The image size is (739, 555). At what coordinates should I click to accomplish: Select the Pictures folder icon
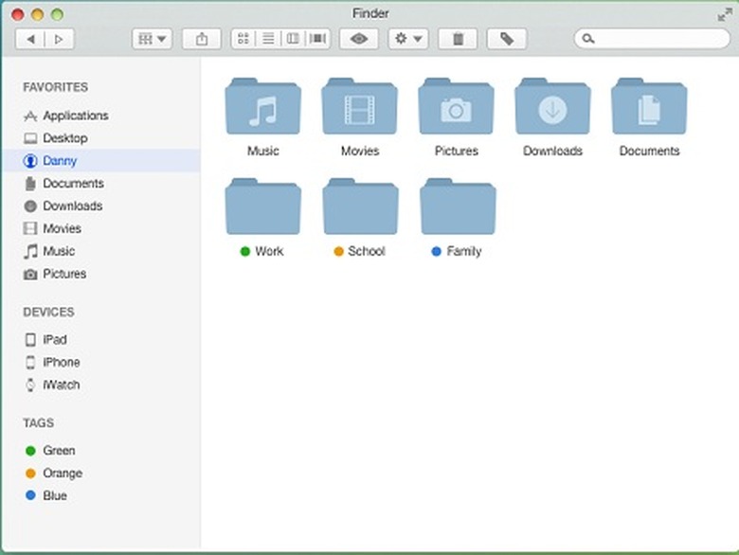[457, 106]
